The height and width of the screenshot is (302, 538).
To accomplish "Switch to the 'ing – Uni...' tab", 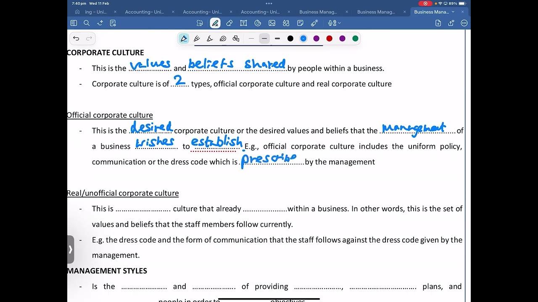I will [96, 12].
